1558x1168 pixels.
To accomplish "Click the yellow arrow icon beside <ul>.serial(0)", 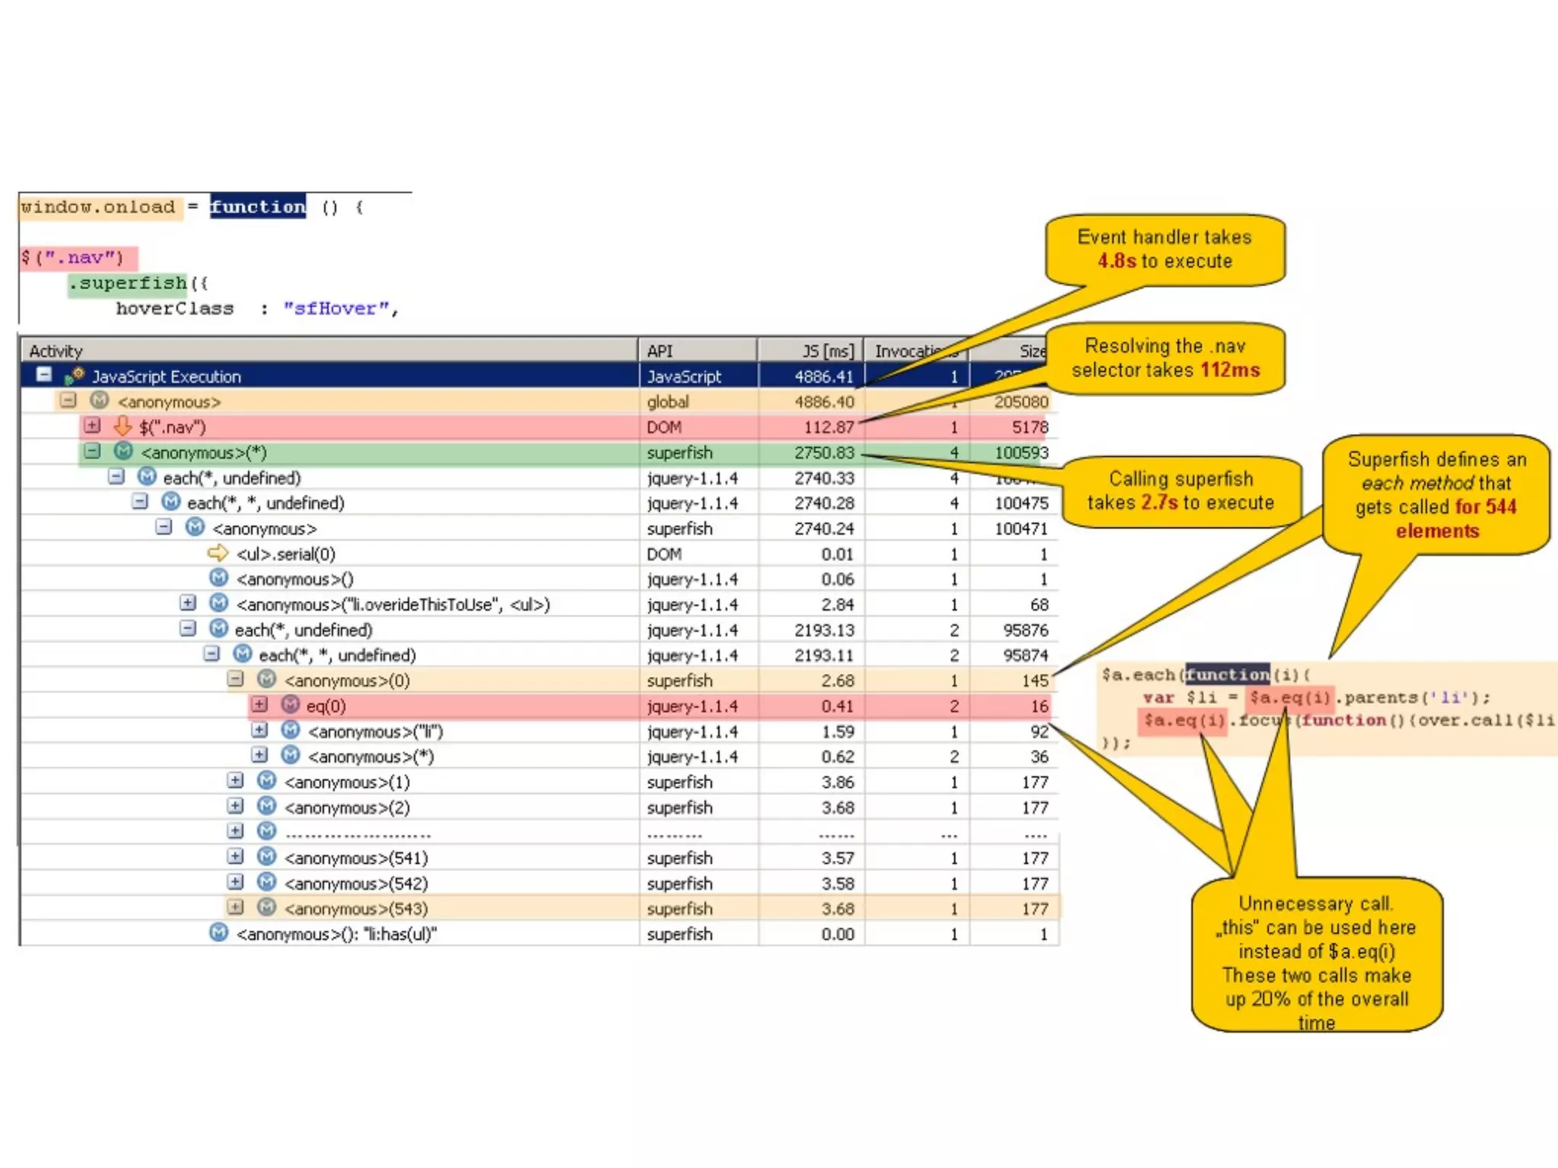I will click(x=218, y=554).
